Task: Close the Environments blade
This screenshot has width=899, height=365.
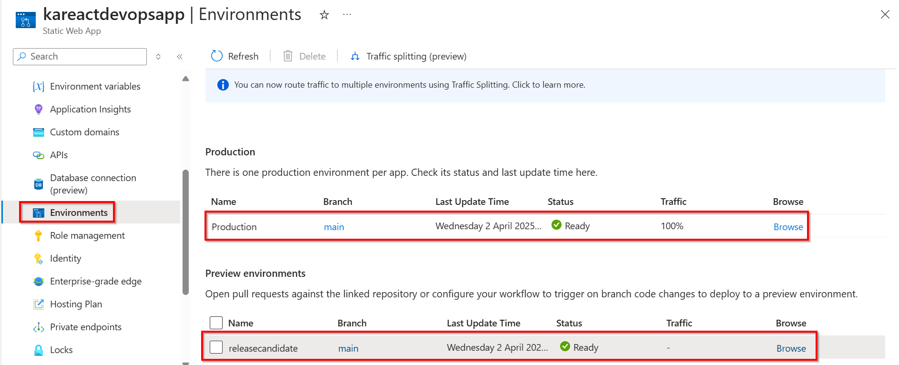Action: pyautogui.click(x=885, y=14)
